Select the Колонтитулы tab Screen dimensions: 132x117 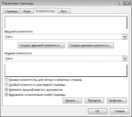pos(45,11)
